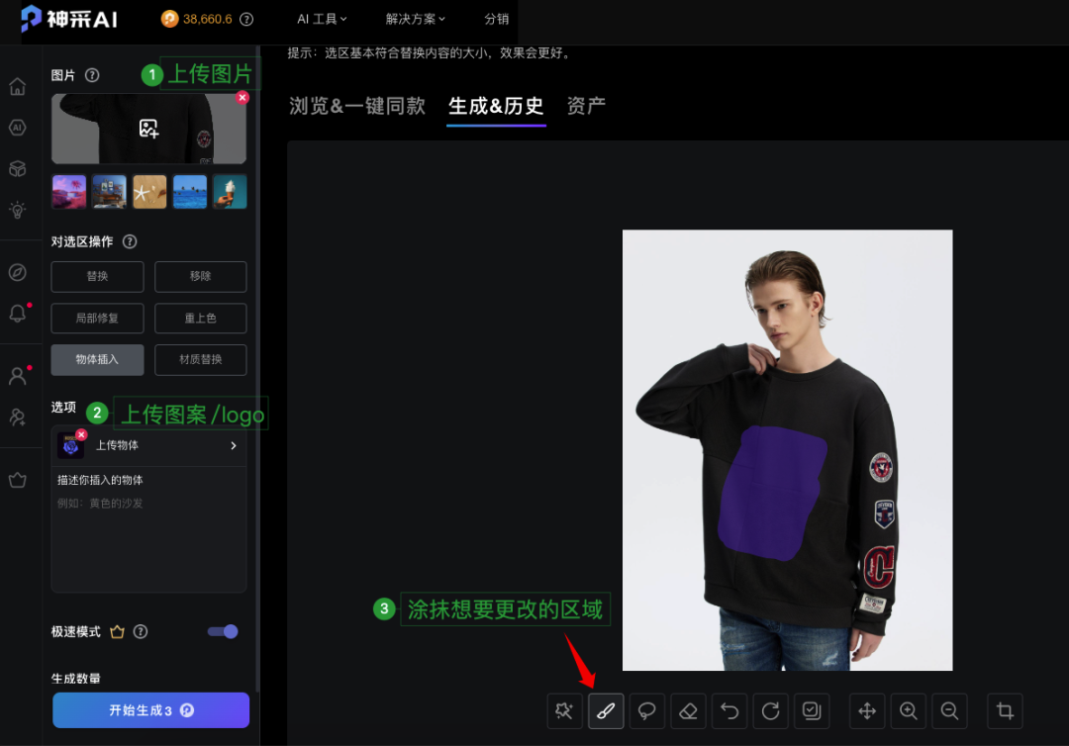Select the Brush smear tool
The height and width of the screenshot is (746, 1069).
tap(606, 711)
